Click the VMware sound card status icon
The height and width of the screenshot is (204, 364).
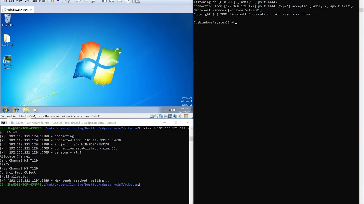click(175, 116)
